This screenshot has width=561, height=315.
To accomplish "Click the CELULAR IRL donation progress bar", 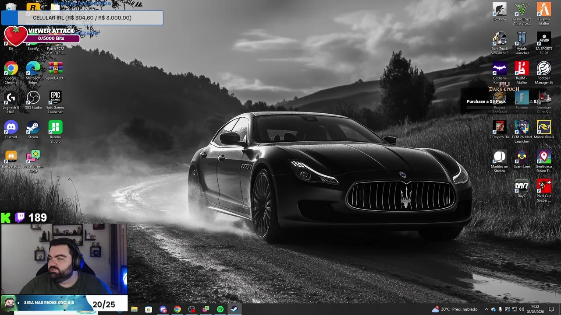I will (x=82, y=18).
